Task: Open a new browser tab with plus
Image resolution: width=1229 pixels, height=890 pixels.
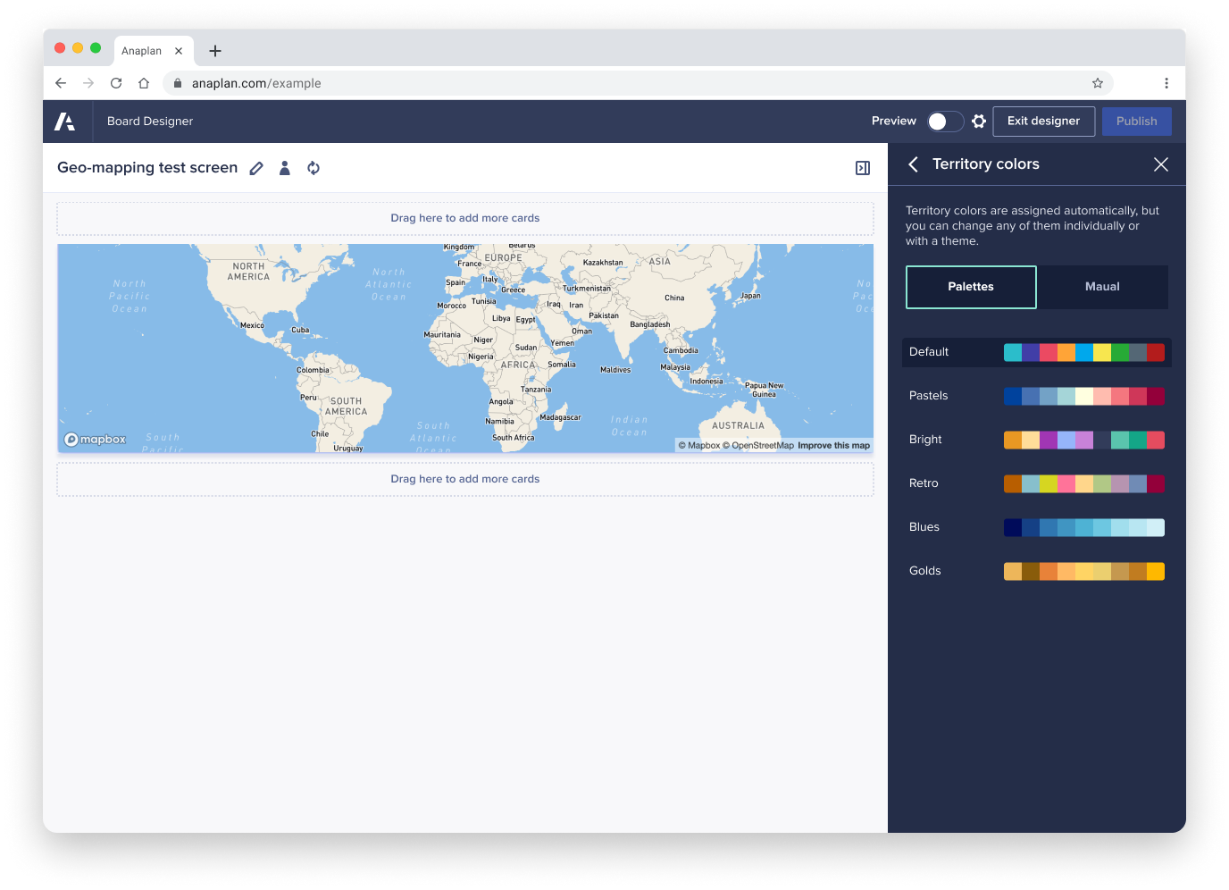Action: [215, 51]
